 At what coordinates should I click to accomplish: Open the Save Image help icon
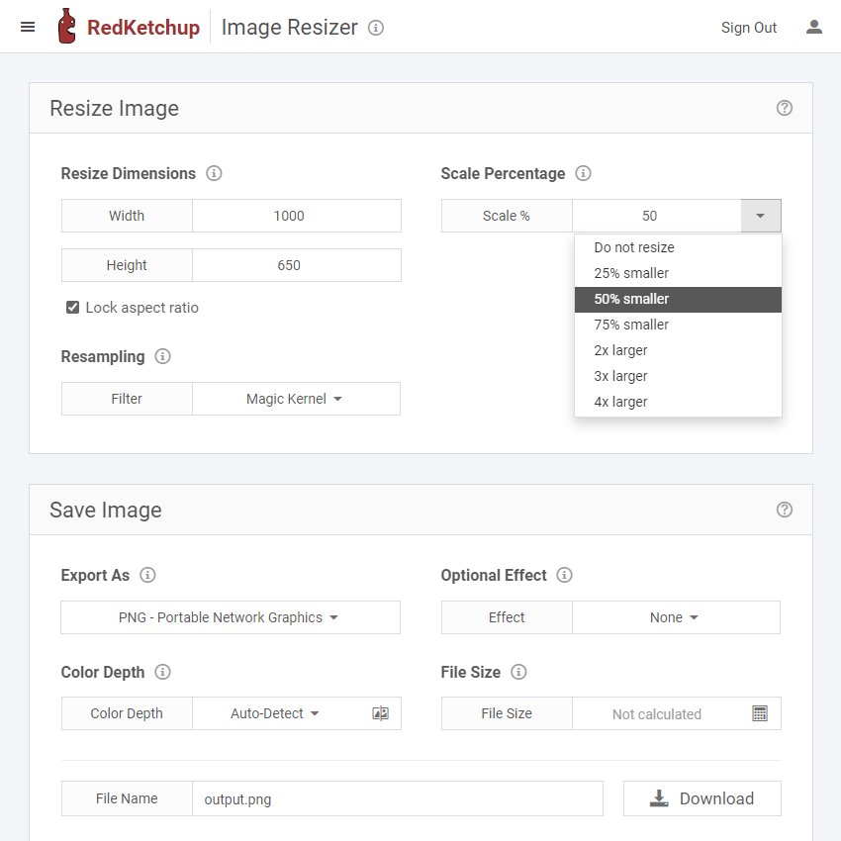pyautogui.click(x=784, y=510)
